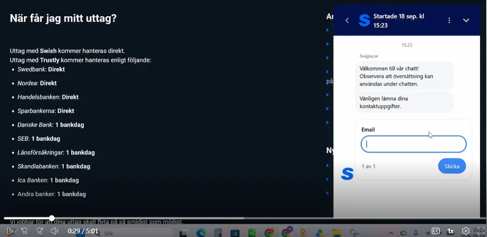The image size is (487, 237).
Task: Click the SEB: 1 bankdag row
Action: 39,138
